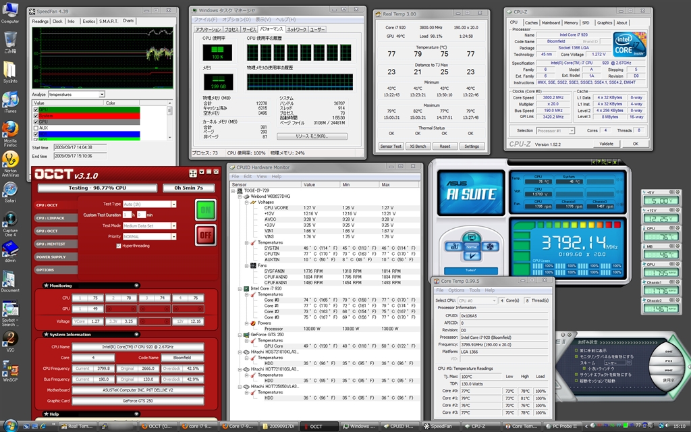The height and width of the screenshot is (432, 691).
Task: Click the Windows Start orb
Action: click(x=9, y=426)
